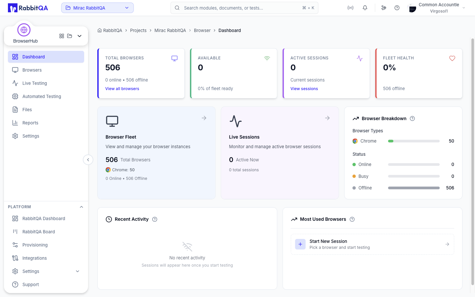
Task: Expand the account menu chevron
Action: tap(464, 8)
